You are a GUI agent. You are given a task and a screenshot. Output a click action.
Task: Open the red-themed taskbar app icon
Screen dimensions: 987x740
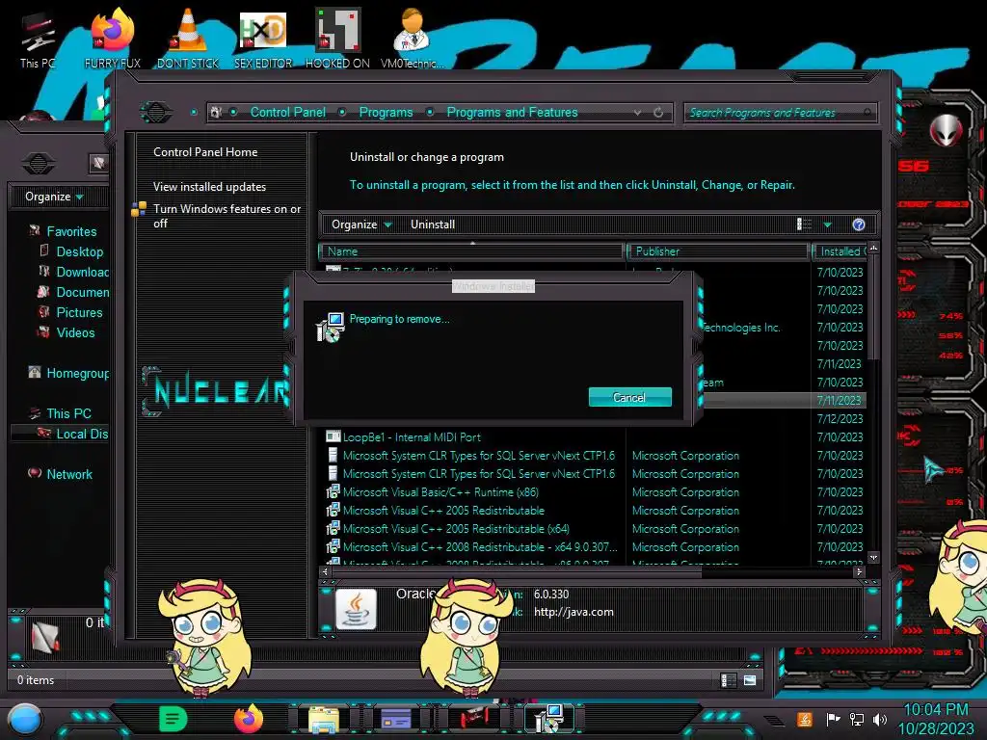473,719
